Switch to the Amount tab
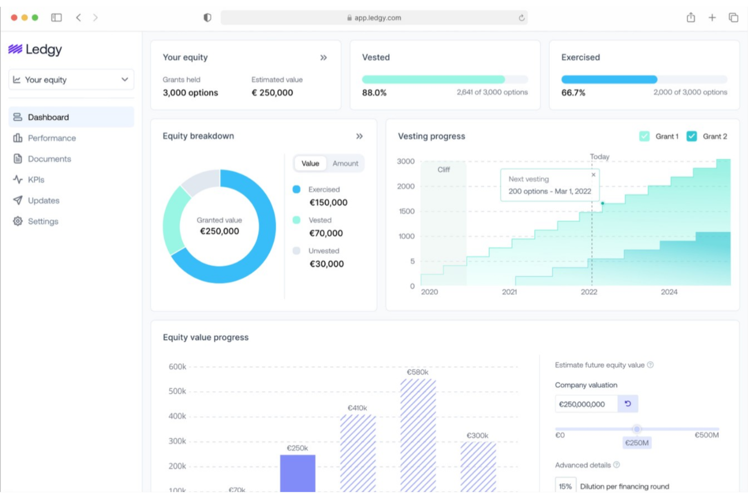Viewport: 748px width, 499px height. coord(345,163)
